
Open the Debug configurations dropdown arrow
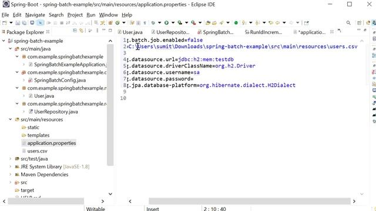(159, 23)
